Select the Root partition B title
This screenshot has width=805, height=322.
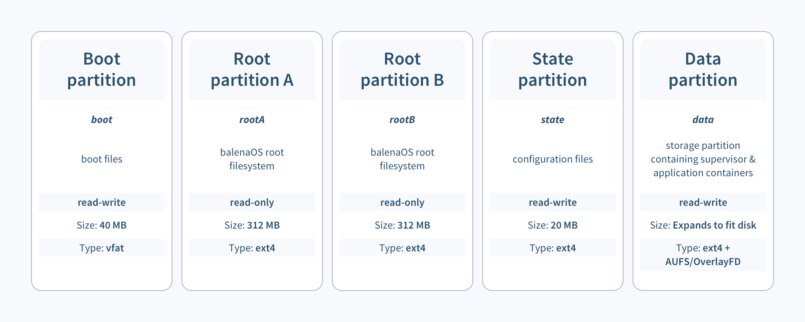click(402, 69)
